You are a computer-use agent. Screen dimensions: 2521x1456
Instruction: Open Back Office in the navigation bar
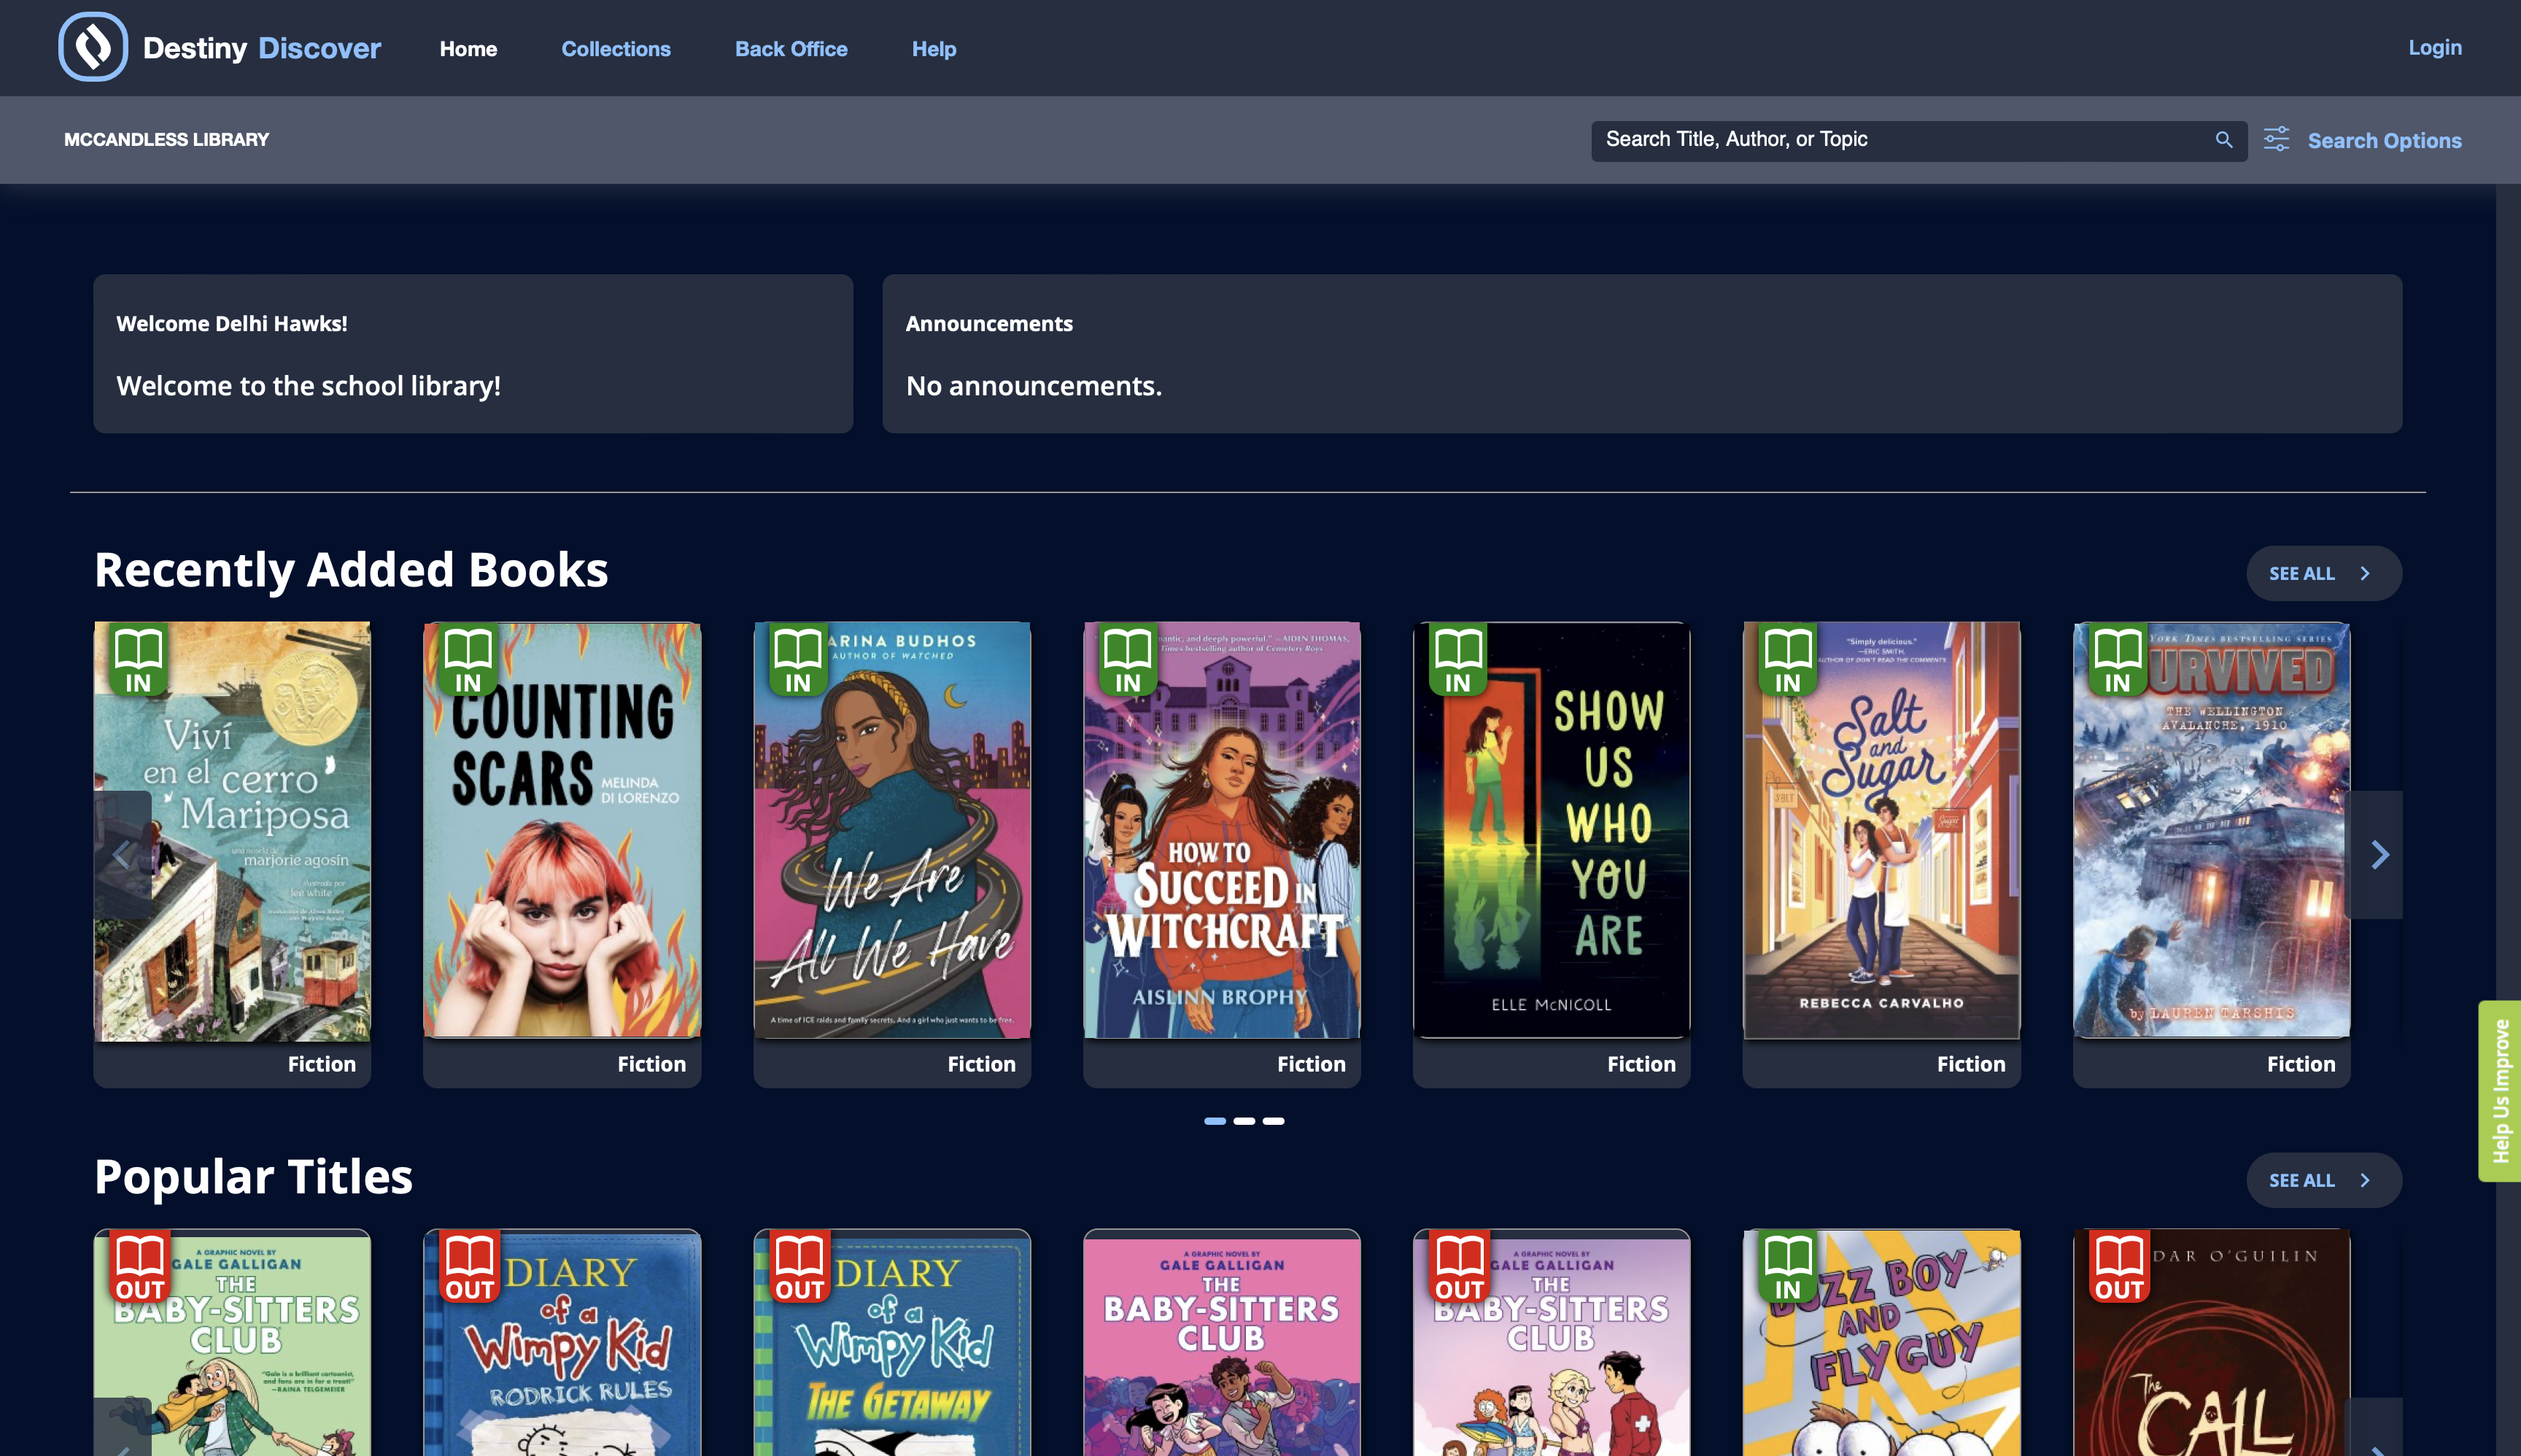coord(791,49)
